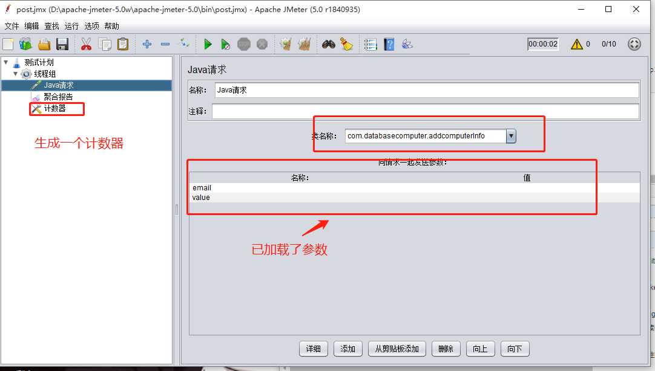The image size is (655, 371).
Task: Select 测试计划 in the tree
Action: click(x=39, y=62)
